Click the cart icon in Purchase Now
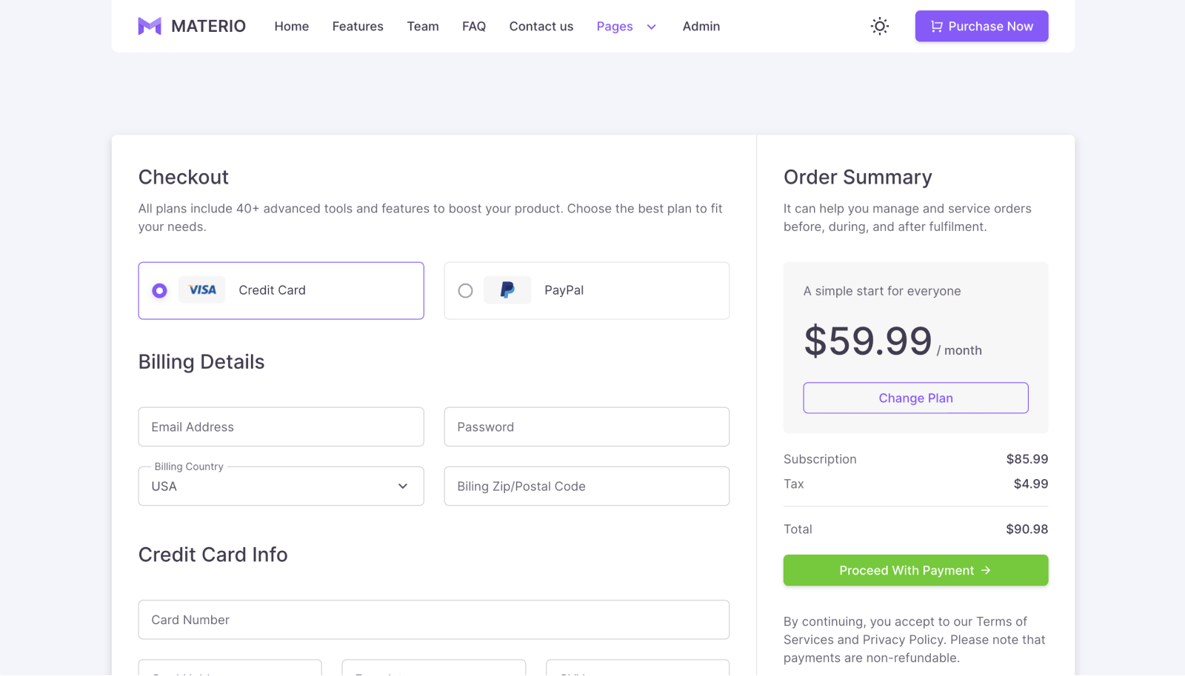This screenshot has width=1185, height=676. 936,27
